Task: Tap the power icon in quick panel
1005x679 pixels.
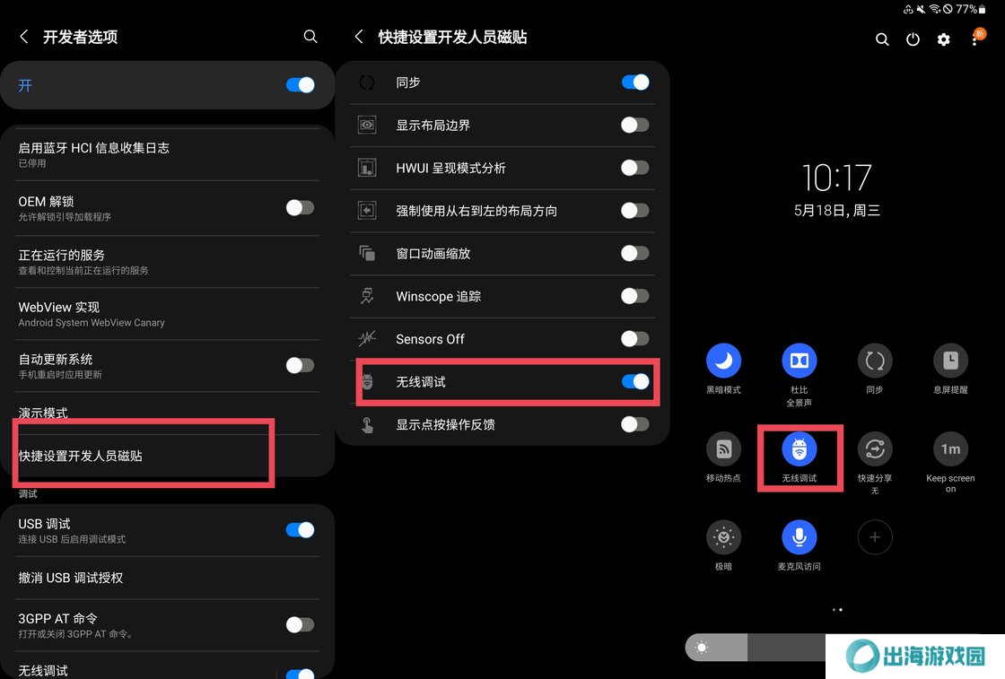Action: (x=913, y=39)
